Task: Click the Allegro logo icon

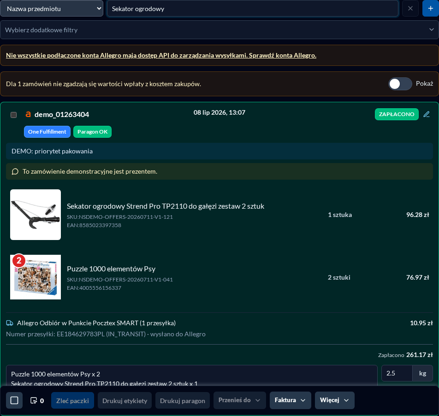Action: click(x=28, y=114)
